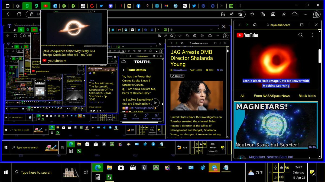Open the MAGNETARS video thumbnail
Viewport: 325px width, 182px height.
click(275, 125)
